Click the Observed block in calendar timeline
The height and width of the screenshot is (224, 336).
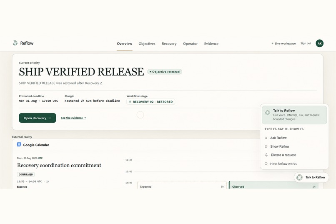pos(273,185)
